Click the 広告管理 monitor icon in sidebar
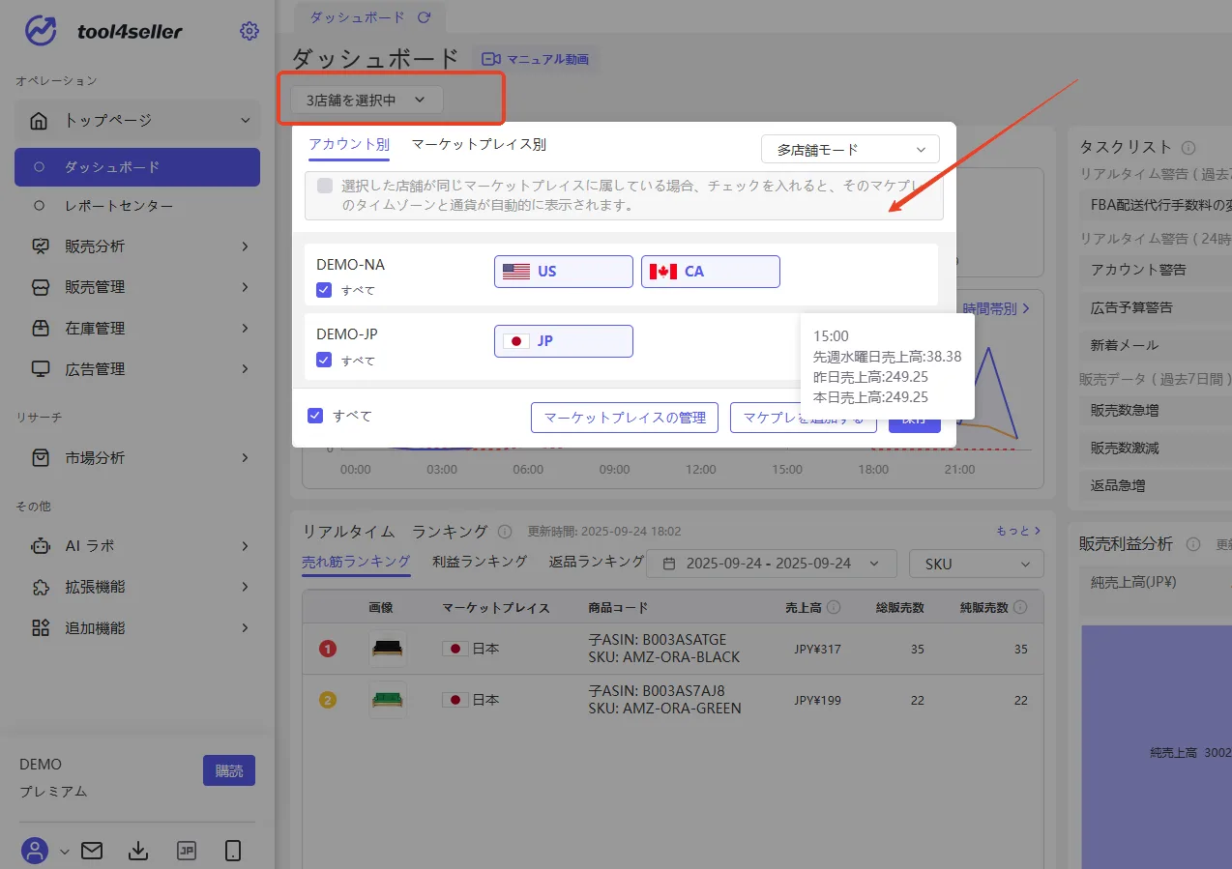Image resolution: width=1232 pixels, height=869 pixels. [41, 369]
